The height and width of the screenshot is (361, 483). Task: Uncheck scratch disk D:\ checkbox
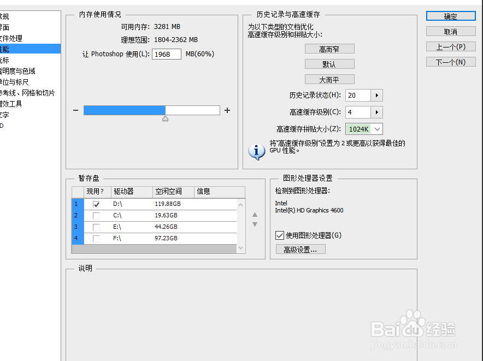[96, 204]
